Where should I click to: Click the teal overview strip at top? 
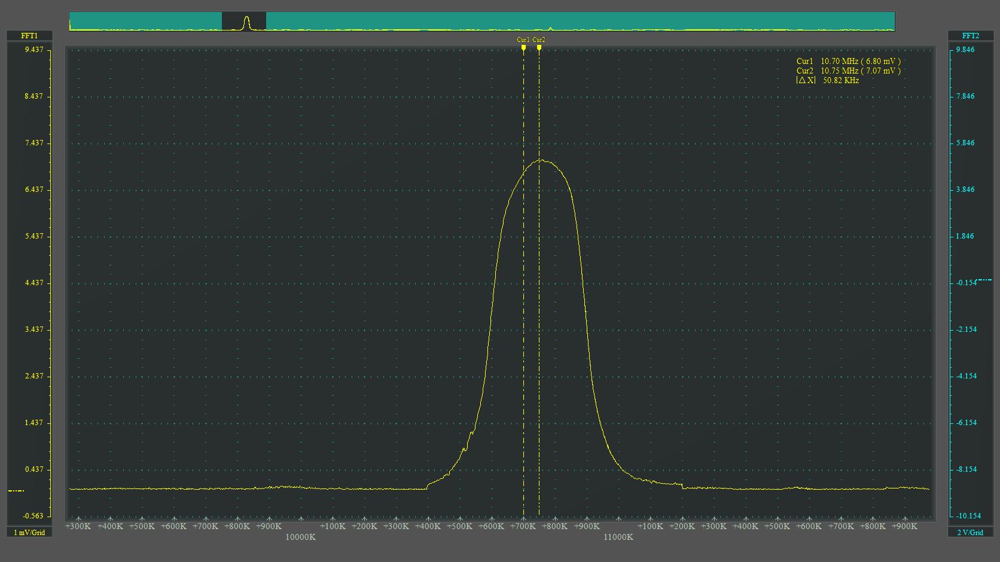(482, 22)
